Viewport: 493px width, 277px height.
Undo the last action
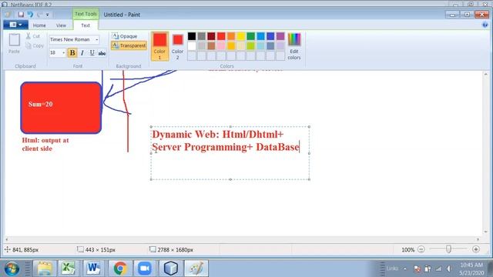pos(30,15)
